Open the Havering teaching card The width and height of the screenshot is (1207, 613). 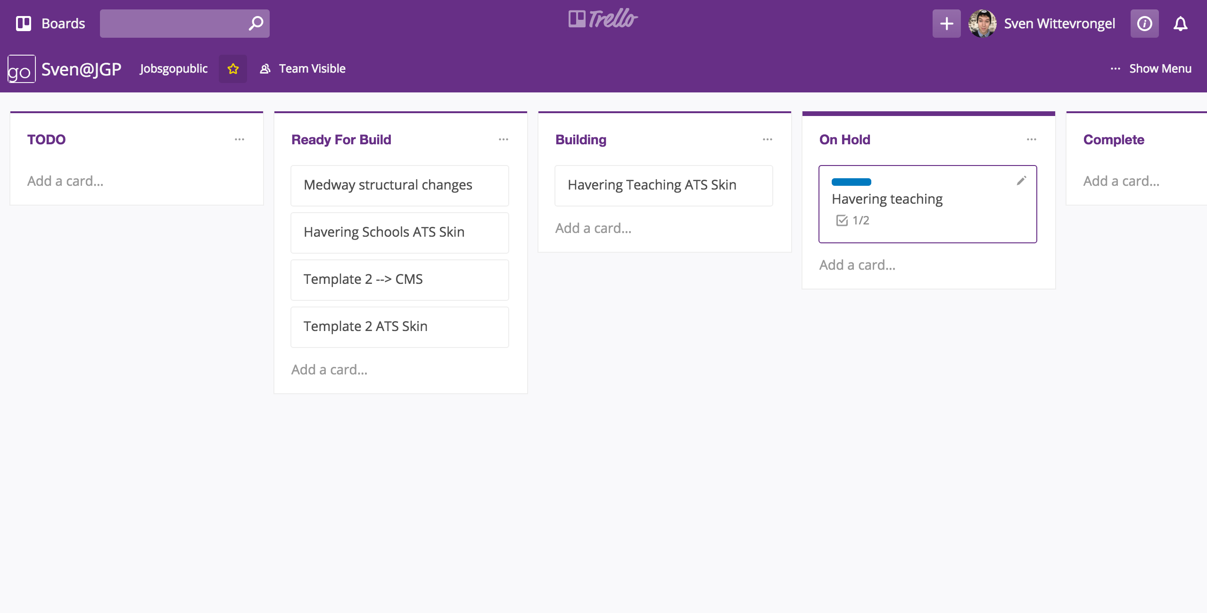click(928, 204)
